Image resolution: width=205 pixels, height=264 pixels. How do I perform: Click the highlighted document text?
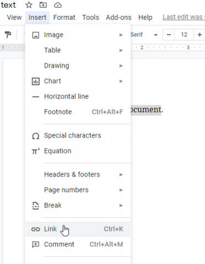pyautogui.click(x=146, y=110)
